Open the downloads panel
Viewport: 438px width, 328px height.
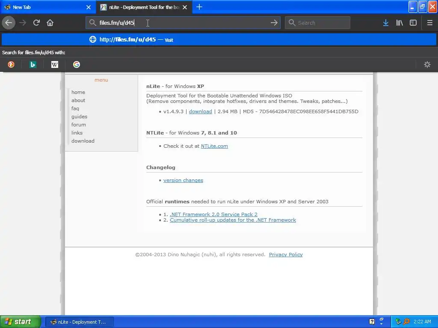point(386,23)
